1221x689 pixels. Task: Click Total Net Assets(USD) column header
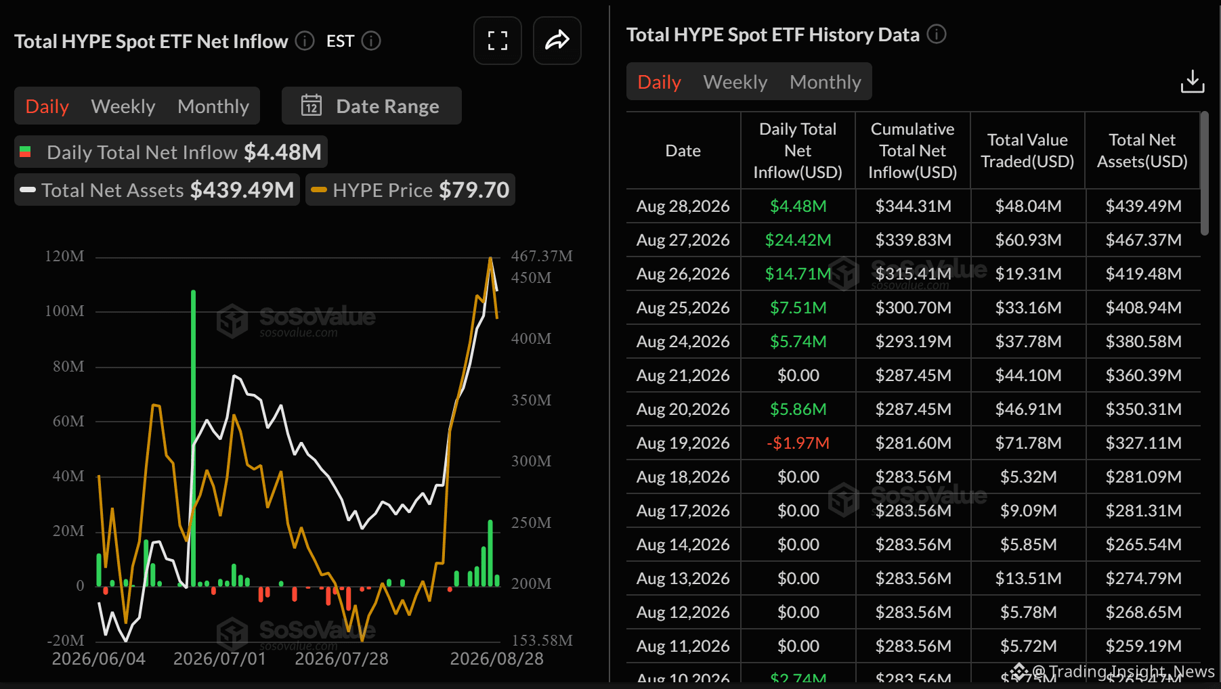pos(1142,150)
